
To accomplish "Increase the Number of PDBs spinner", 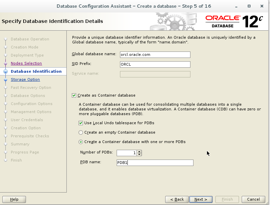I will (139, 151).
